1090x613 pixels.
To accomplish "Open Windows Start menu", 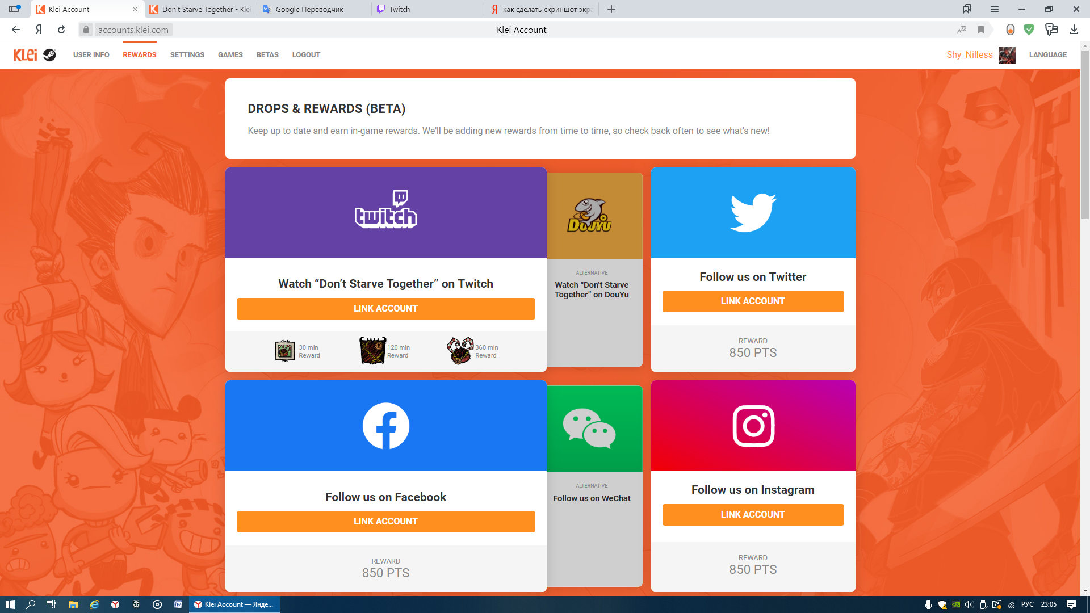I will [x=10, y=604].
